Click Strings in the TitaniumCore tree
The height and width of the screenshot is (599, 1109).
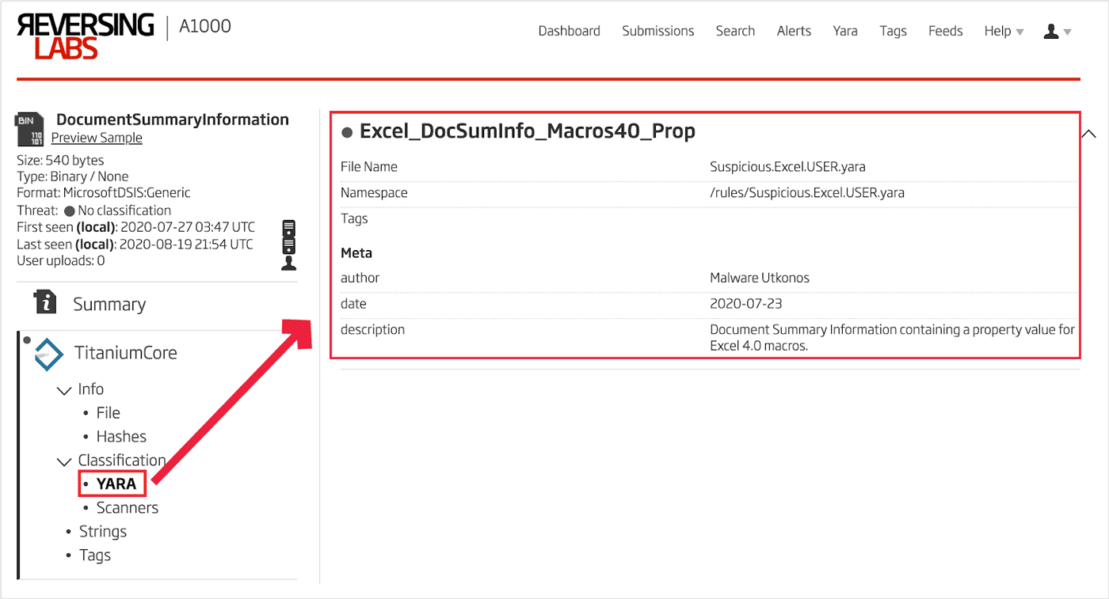[x=103, y=531]
